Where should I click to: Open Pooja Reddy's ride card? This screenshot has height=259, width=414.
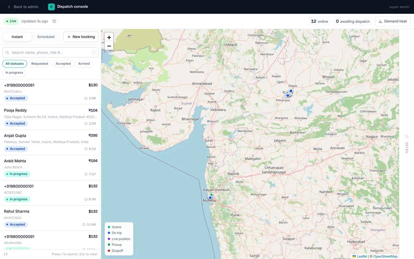coord(50,117)
